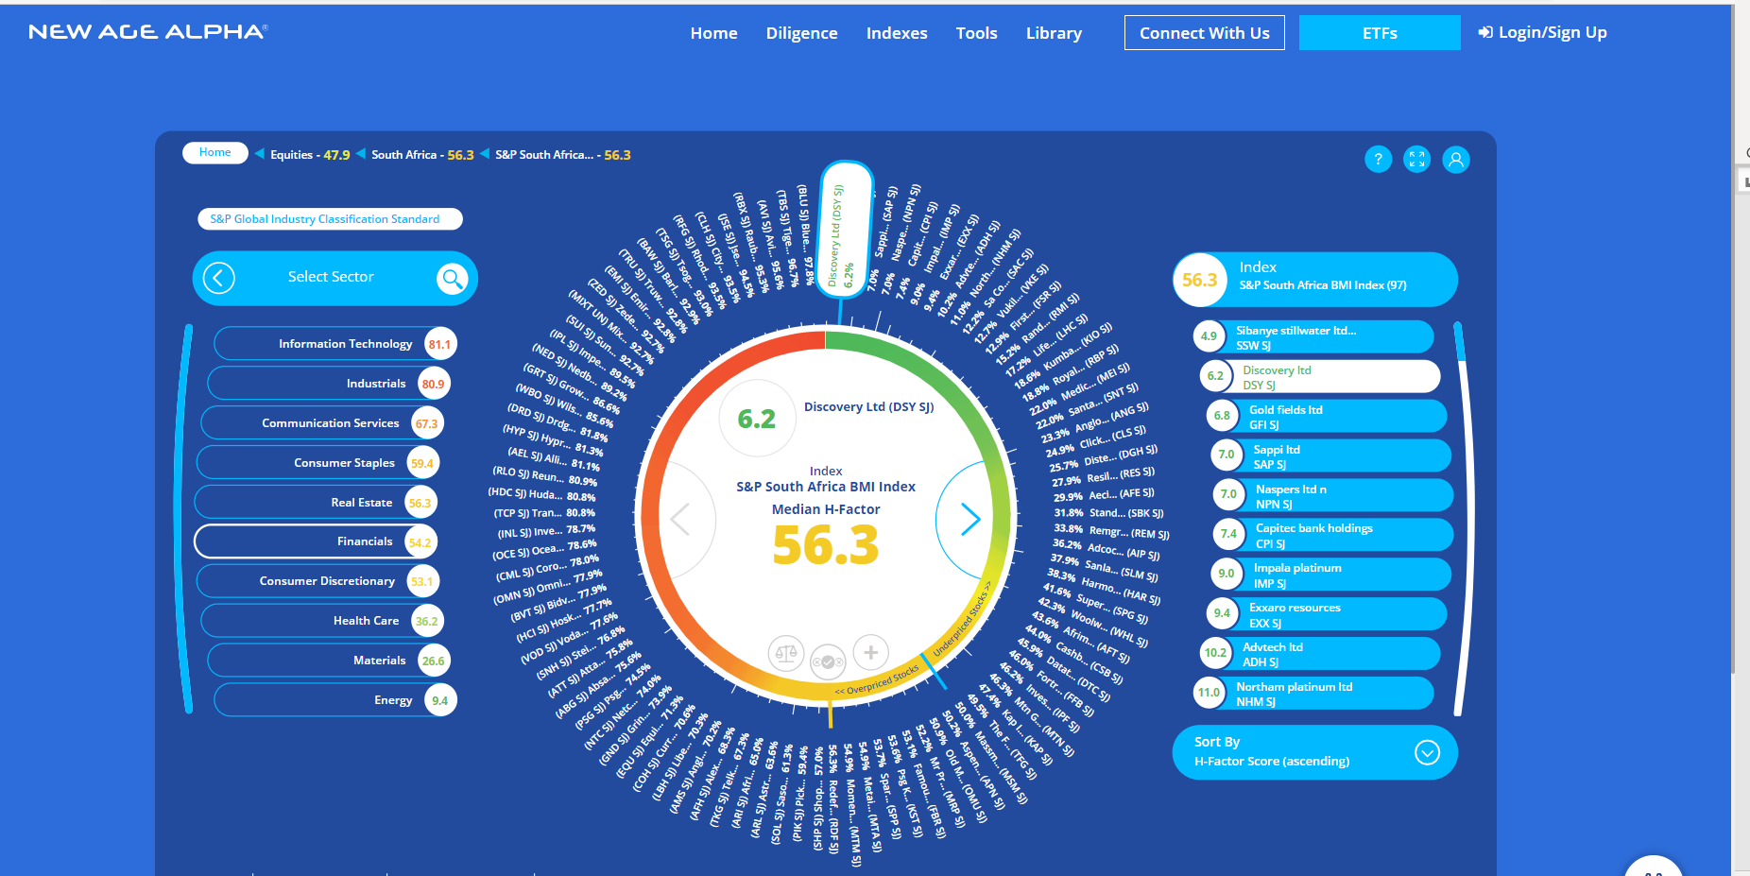Click the search magnifier in Select Sector
This screenshot has height=876, width=1750.
(453, 278)
